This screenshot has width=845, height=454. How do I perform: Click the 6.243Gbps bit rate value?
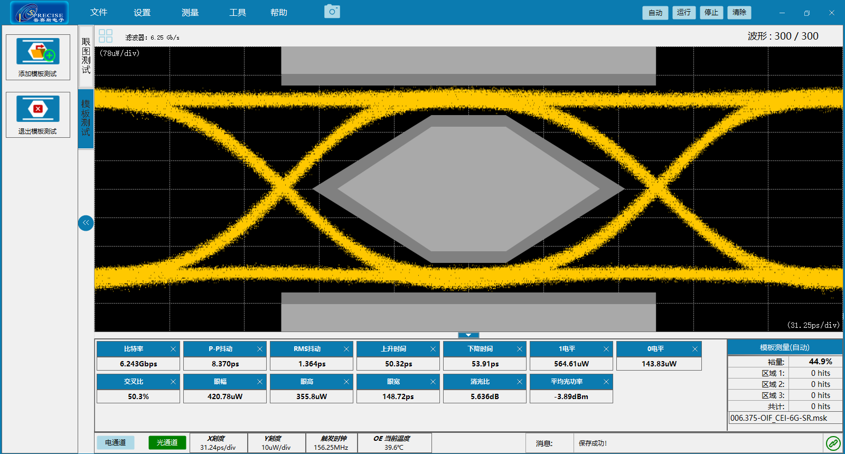click(x=138, y=364)
